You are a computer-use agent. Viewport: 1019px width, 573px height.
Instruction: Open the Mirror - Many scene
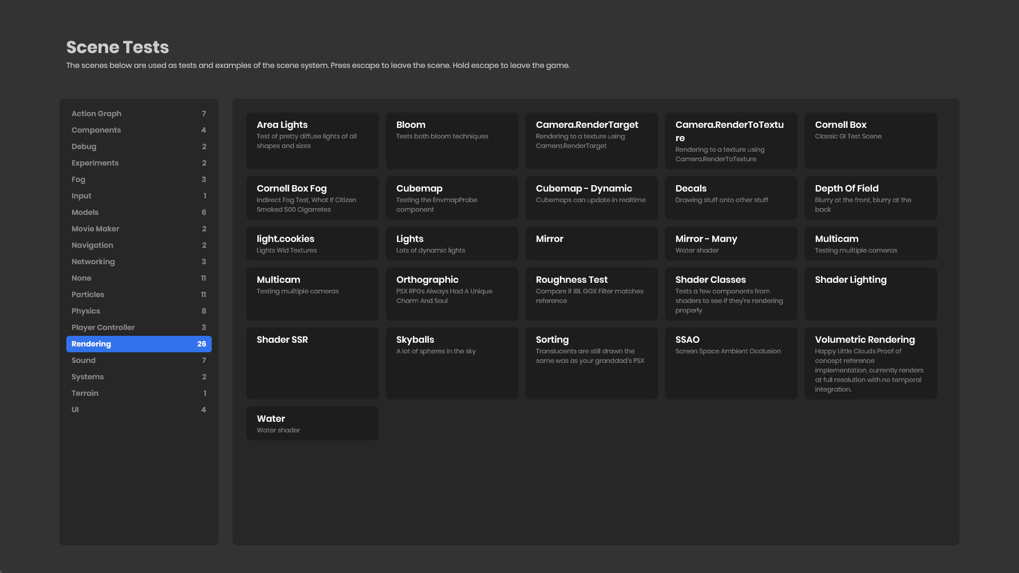click(x=731, y=244)
